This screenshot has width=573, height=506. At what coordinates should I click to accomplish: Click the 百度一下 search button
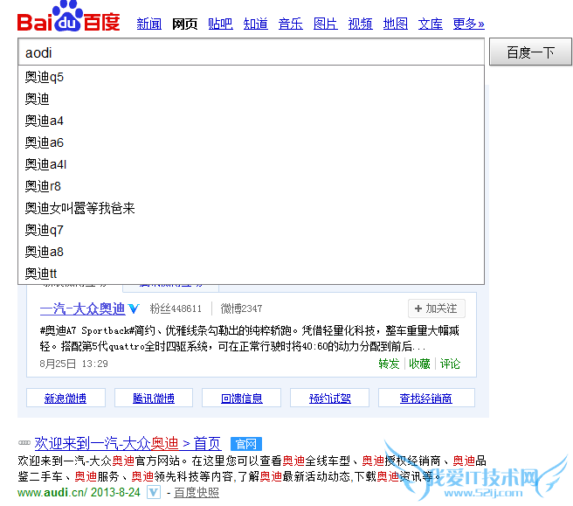(x=530, y=52)
